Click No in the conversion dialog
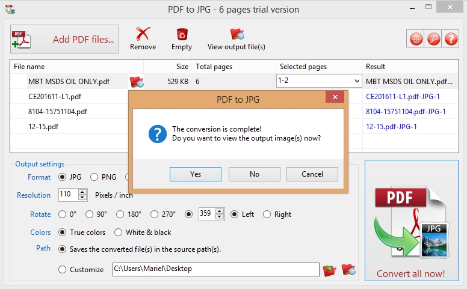467x289 pixels. point(255,174)
